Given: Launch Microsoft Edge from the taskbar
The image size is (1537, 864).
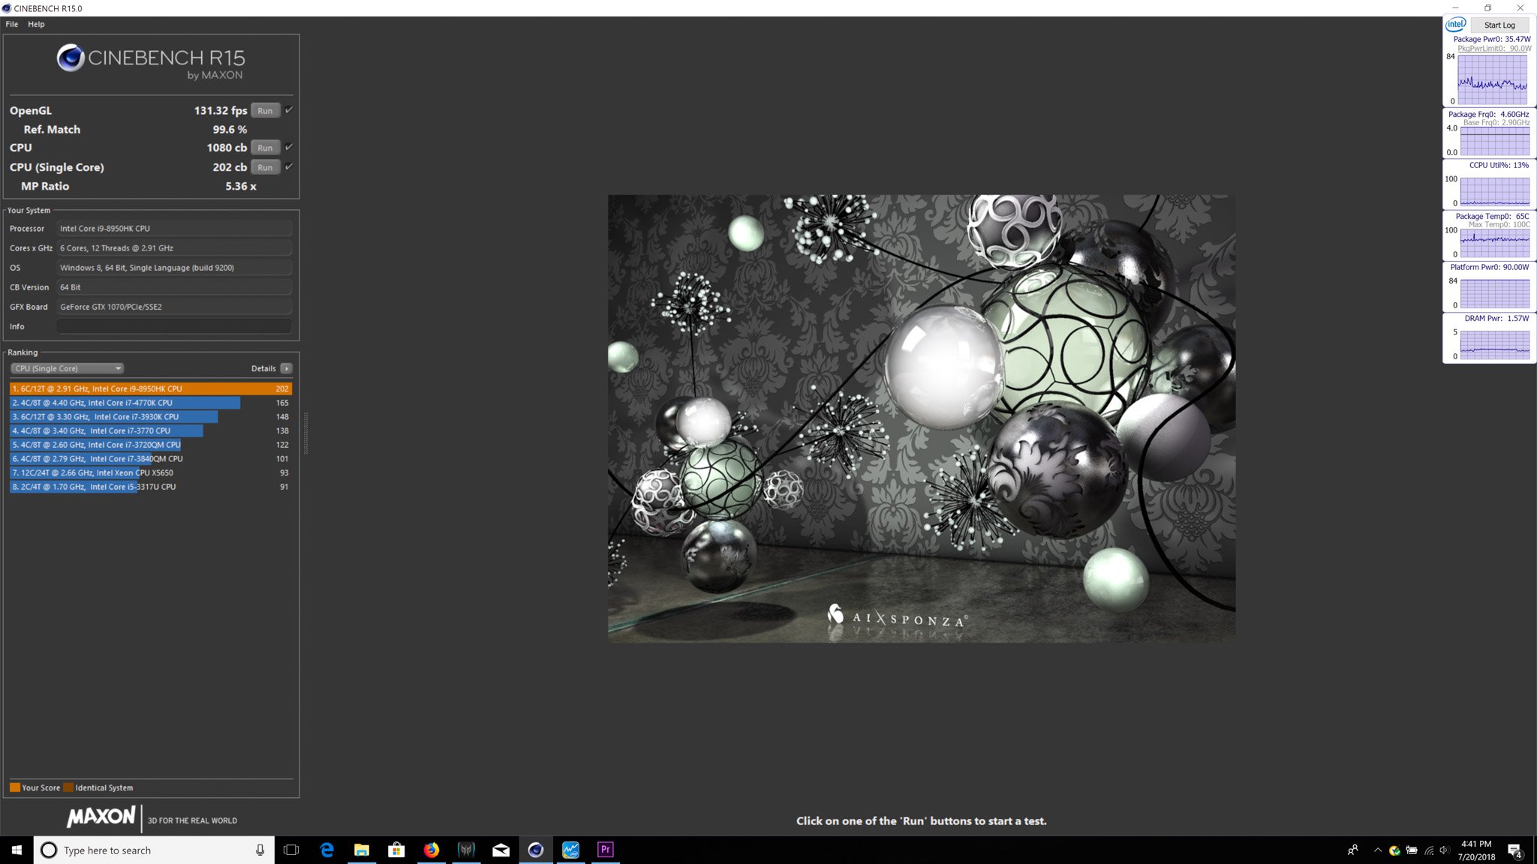Looking at the screenshot, I should (x=327, y=850).
